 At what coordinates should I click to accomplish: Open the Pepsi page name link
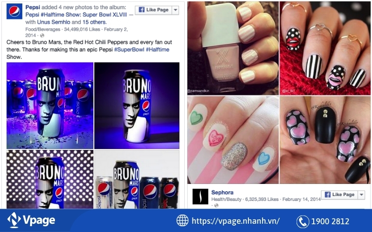pos(33,7)
